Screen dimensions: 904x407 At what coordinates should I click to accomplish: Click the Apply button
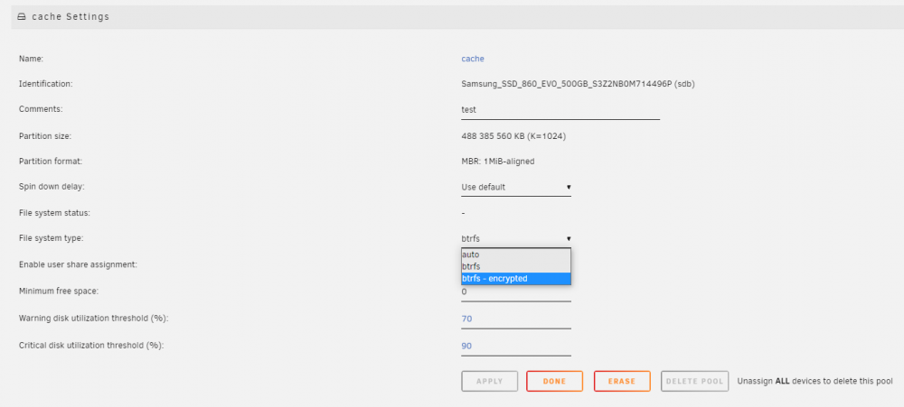pos(489,381)
